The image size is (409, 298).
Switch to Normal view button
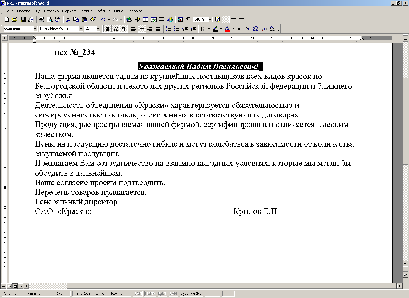pyautogui.click(x=4, y=286)
